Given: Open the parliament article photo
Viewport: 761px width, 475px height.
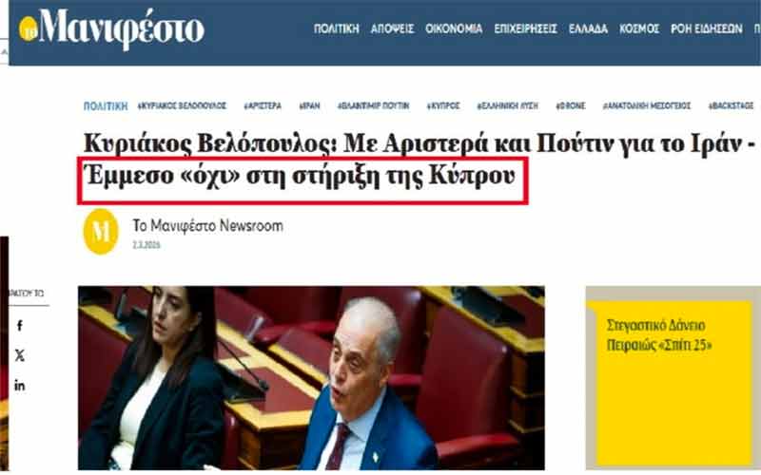Looking at the screenshot, I should pos(311,377).
